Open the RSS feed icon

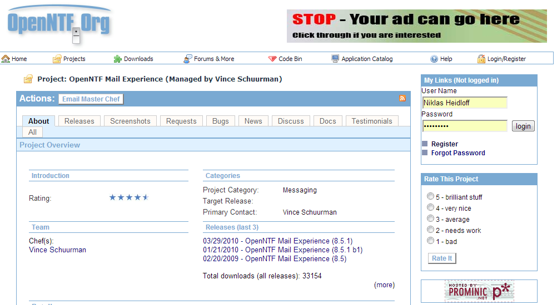click(402, 98)
